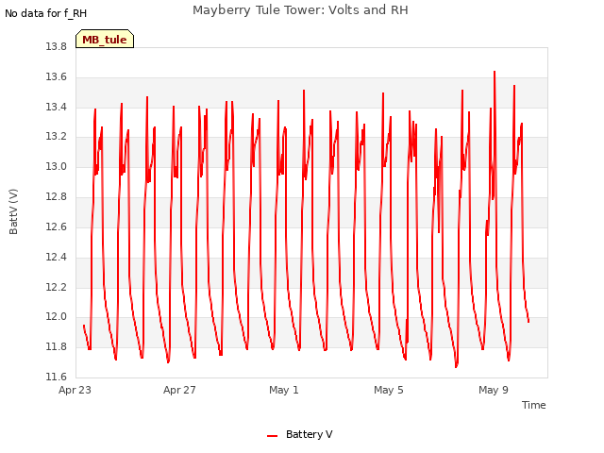Click the BattV (V) axis label
This screenshot has width=604, height=453.
(13, 211)
